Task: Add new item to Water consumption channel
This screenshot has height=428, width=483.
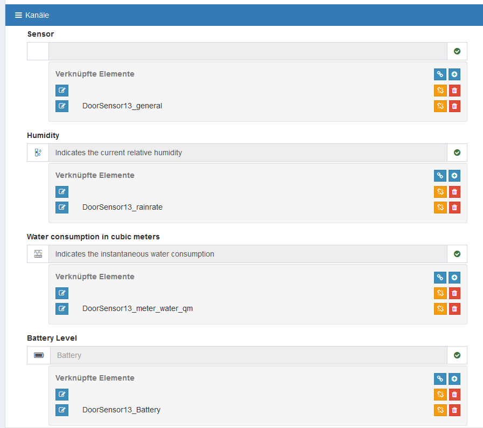Action: (x=454, y=278)
